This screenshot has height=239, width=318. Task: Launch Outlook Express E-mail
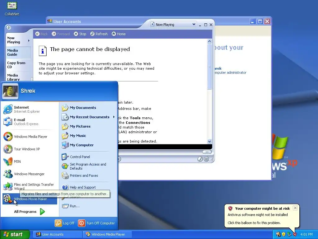[x=30, y=122]
